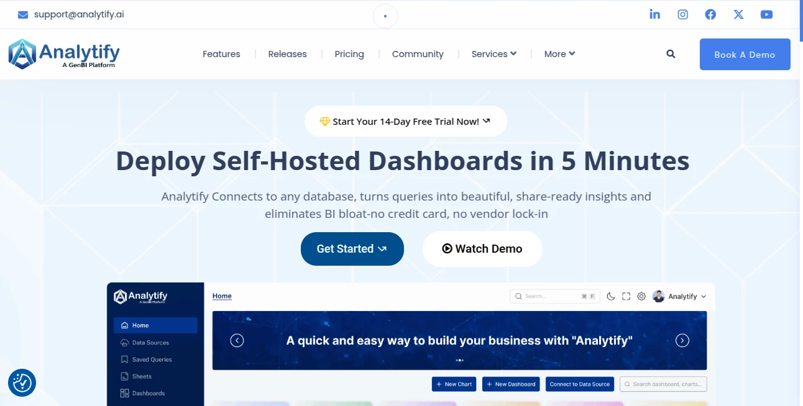Expand the Services dropdown menu
803x406 pixels.
coord(493,54)
